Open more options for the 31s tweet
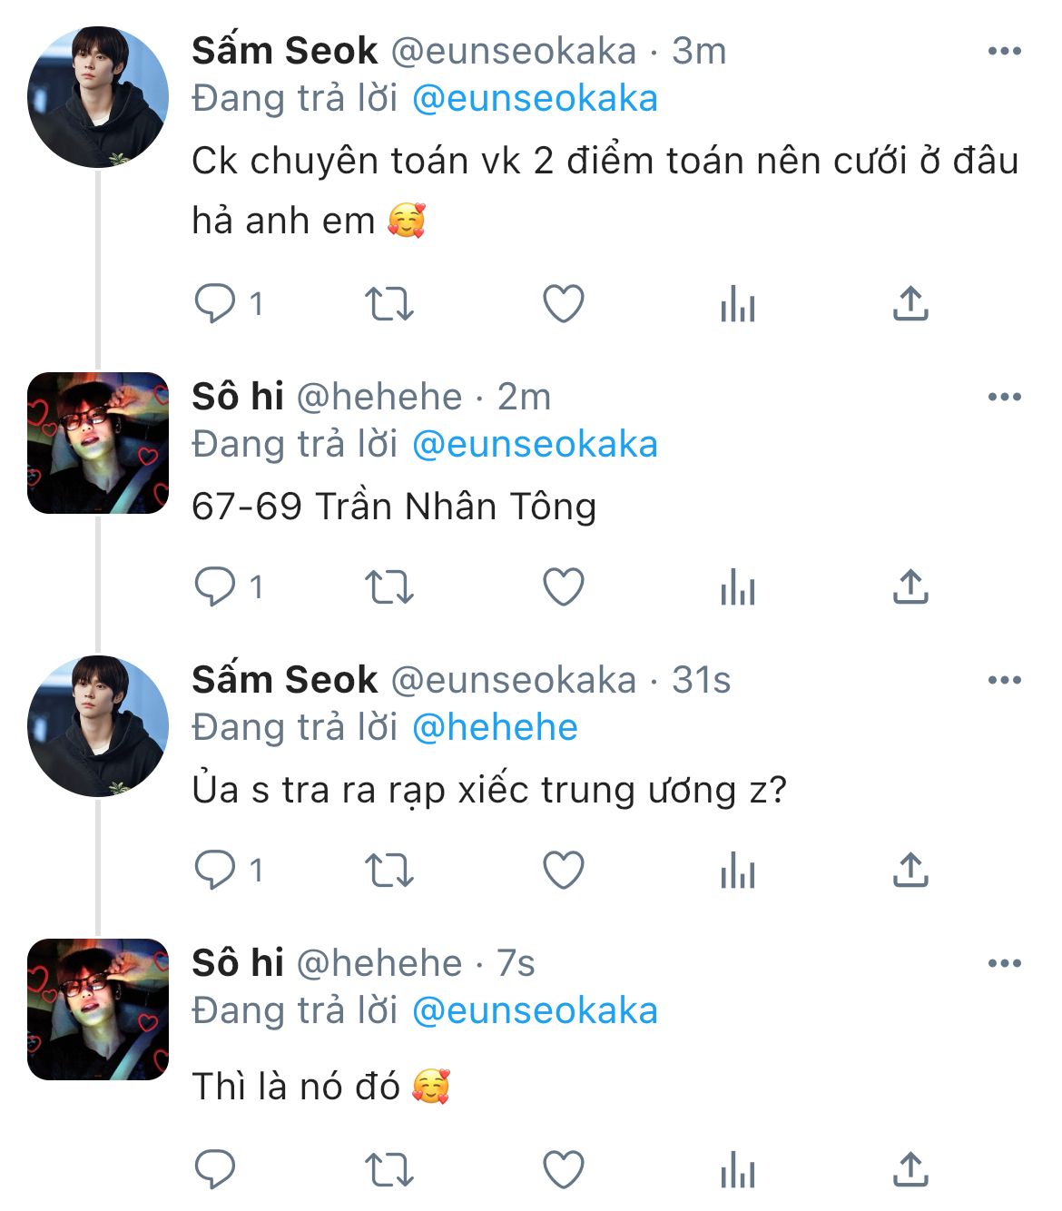Viewport: 1062px width, 1211px height. [1004, 681]
